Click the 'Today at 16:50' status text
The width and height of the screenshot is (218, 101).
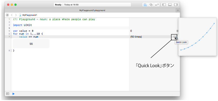coord(71,5)
